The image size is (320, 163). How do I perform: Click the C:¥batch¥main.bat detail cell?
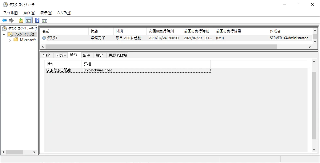pyautogui.click(x=98, y=70)
